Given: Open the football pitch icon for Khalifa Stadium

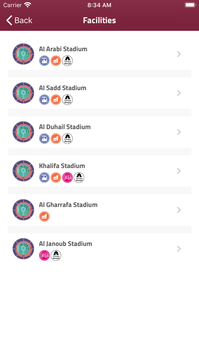Looking at the screenshot, I should (x=67, y=177).
